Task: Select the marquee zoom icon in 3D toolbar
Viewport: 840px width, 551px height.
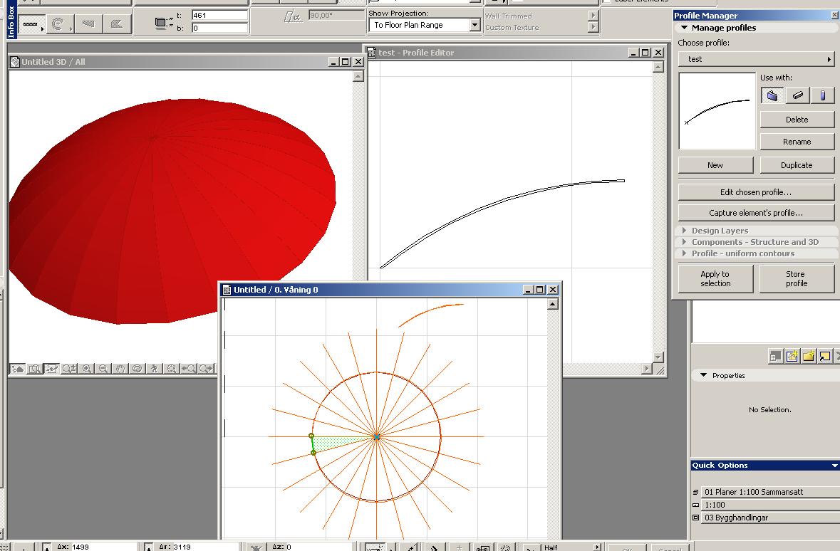Action: click(x=33, y=369)
